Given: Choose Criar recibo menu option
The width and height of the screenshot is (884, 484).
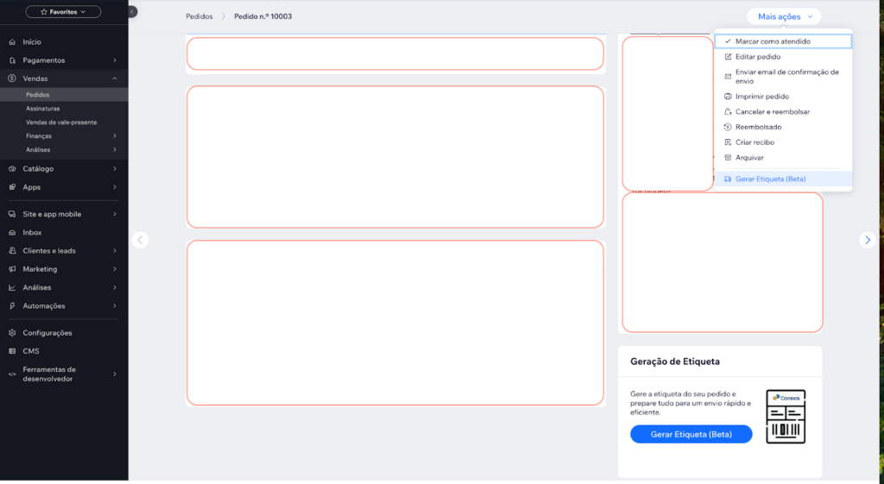Looking at the screenshot, I should (x=783, y=142).
